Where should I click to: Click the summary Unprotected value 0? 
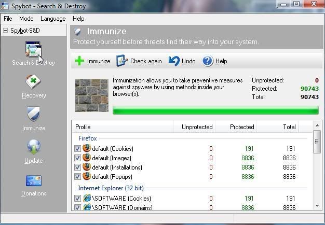point(317,80)
